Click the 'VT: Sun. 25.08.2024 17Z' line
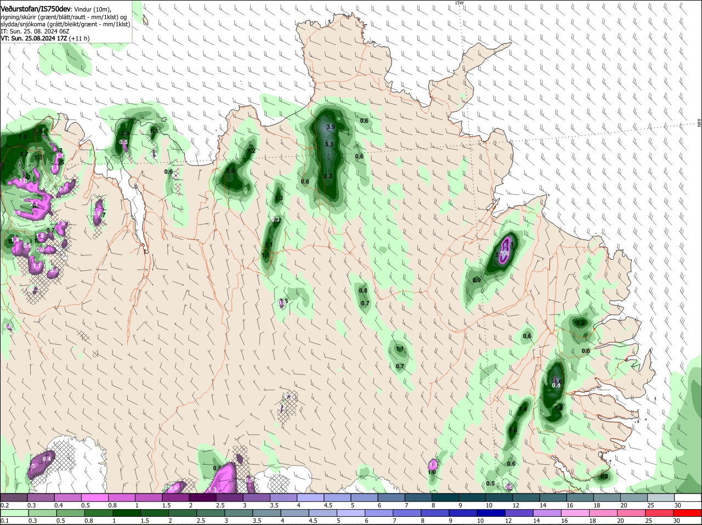The width and height of the screenshot is (702, 525). coord(34,38)
